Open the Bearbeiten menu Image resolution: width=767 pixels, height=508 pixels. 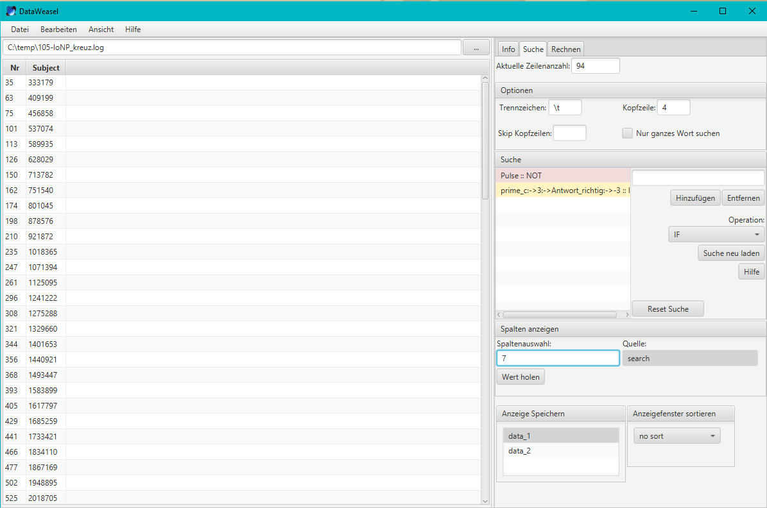tap(58, 30)
